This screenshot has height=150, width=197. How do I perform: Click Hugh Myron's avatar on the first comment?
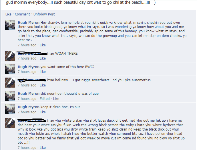[x=10, y=25]
